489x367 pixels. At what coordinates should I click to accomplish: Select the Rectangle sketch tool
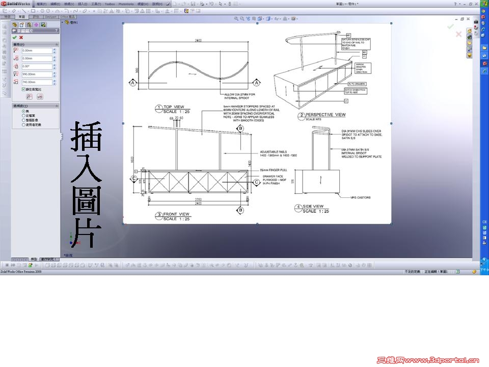click(33, 11)
